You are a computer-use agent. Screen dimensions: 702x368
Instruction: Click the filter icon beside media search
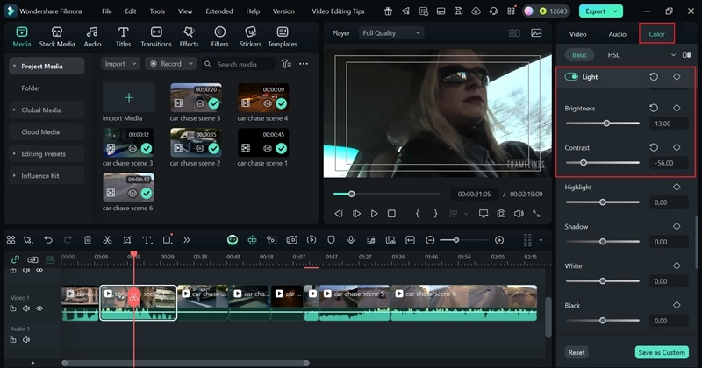(x=286, y=64)
